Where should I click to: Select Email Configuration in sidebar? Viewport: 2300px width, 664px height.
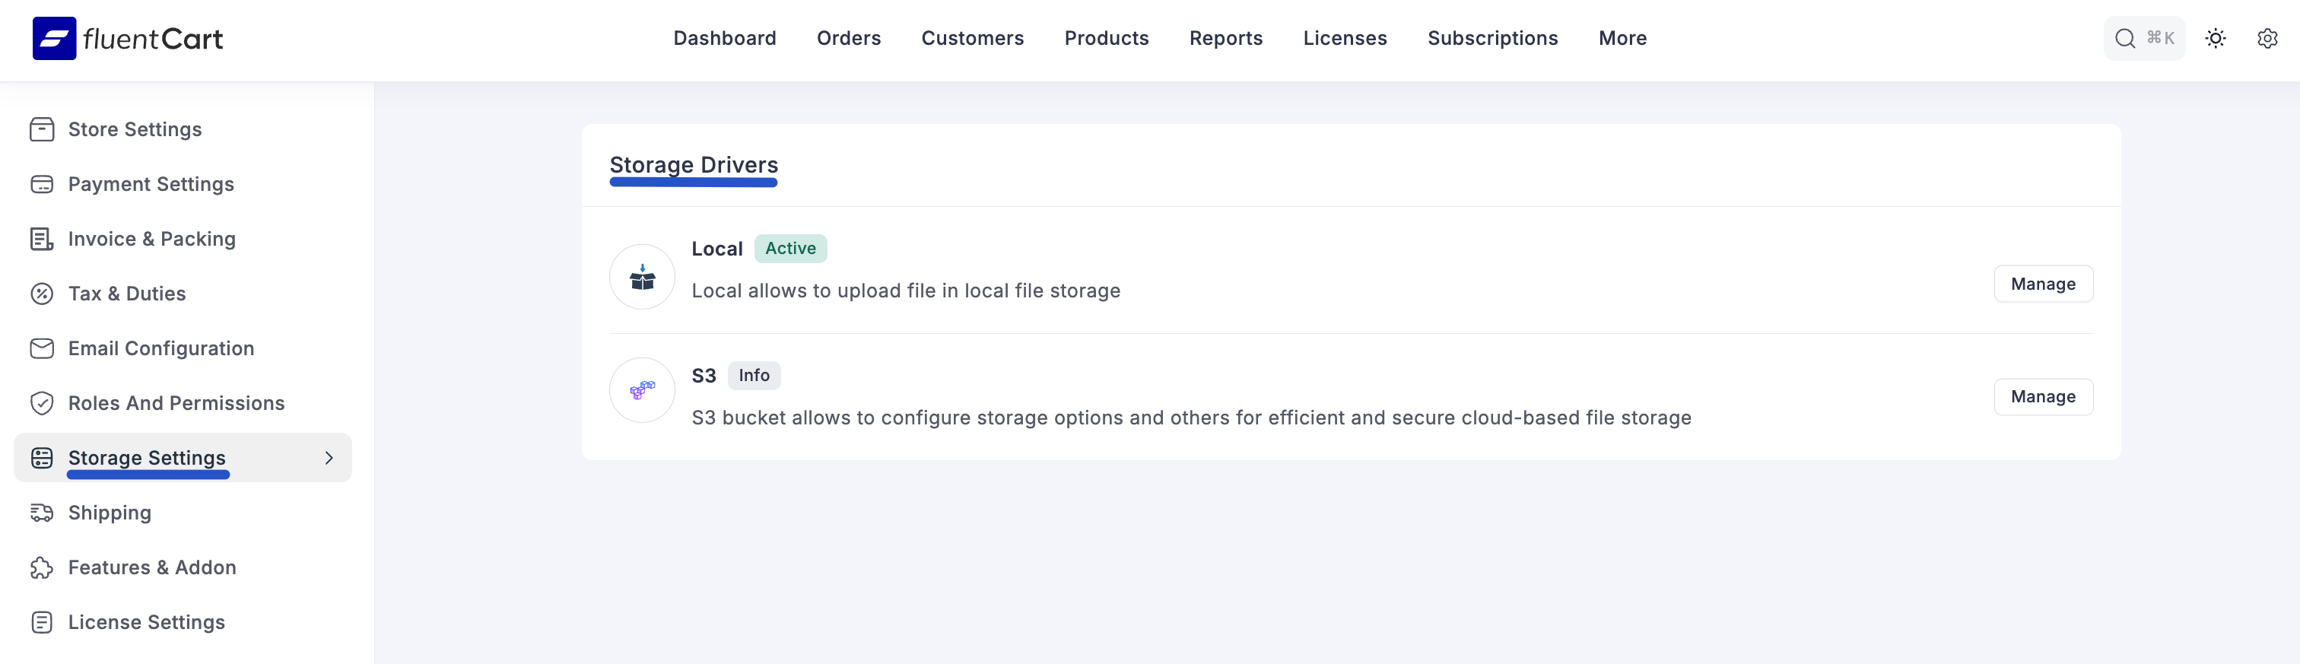tap(160, 348)
